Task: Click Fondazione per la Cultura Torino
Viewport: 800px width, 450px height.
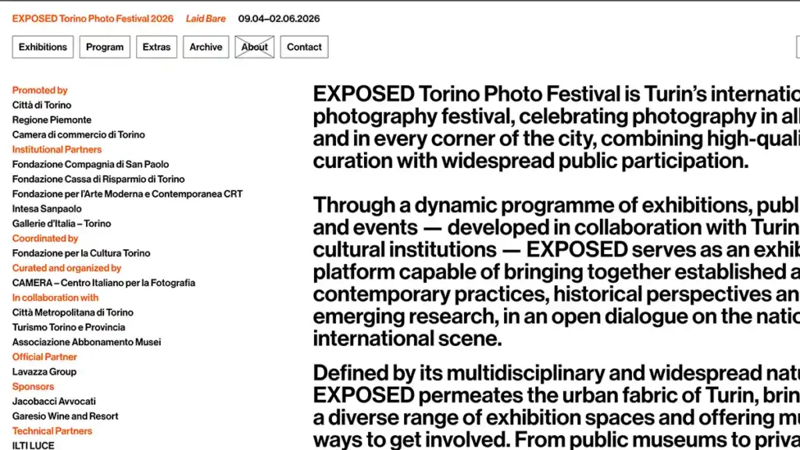Action: pos(81,253)
